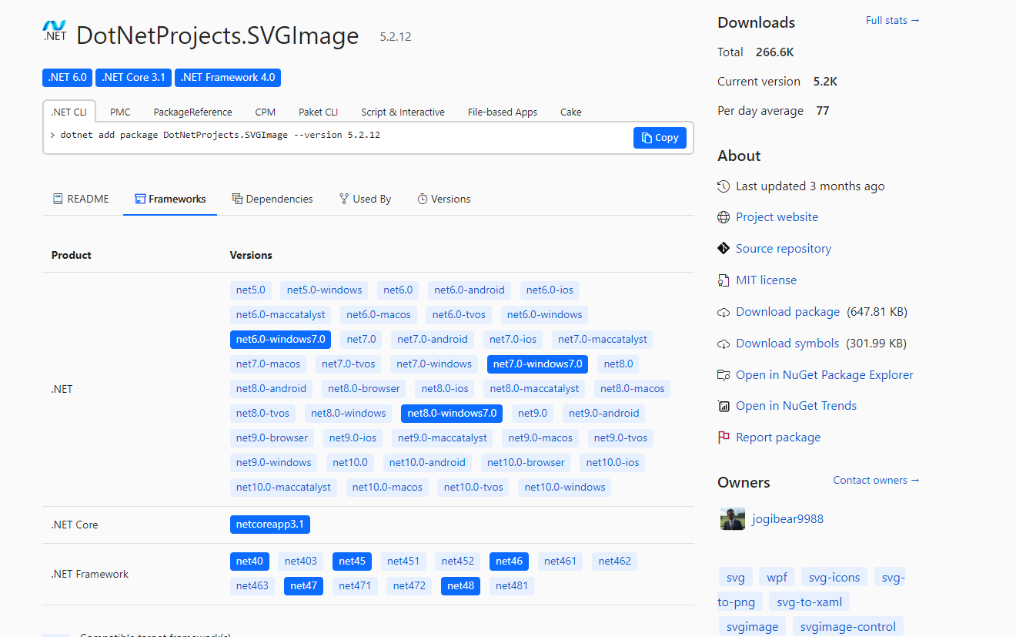Click the wpf tag

tap(777, 578)
